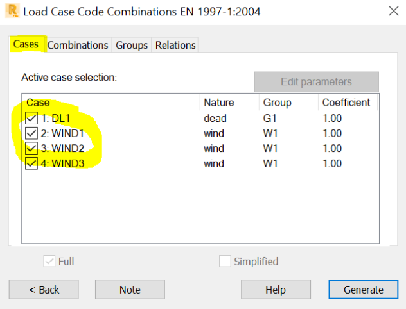Toggle the 2: WIND1 case checkbox

[31, 133]
